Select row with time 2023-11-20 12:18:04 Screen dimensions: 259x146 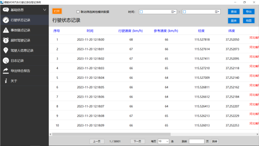[x=154, y=78]
